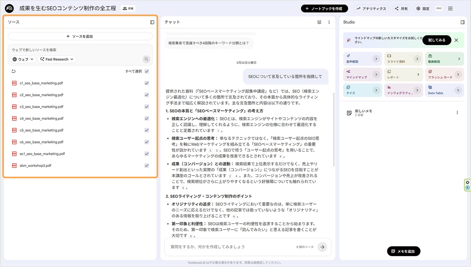Screen dimensions: 471x267
Task: Uncheck c6_seo_base_marketing.pdf source
Action: pos(146,142)
